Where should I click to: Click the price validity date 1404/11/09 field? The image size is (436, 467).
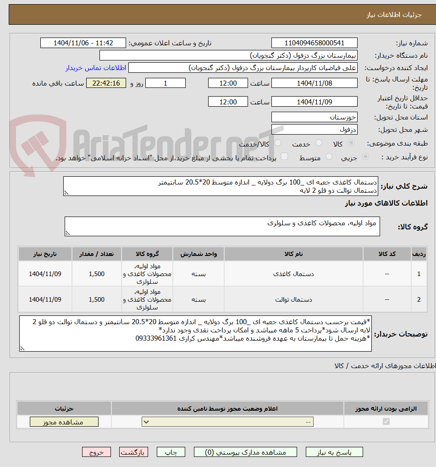[315, 102]
